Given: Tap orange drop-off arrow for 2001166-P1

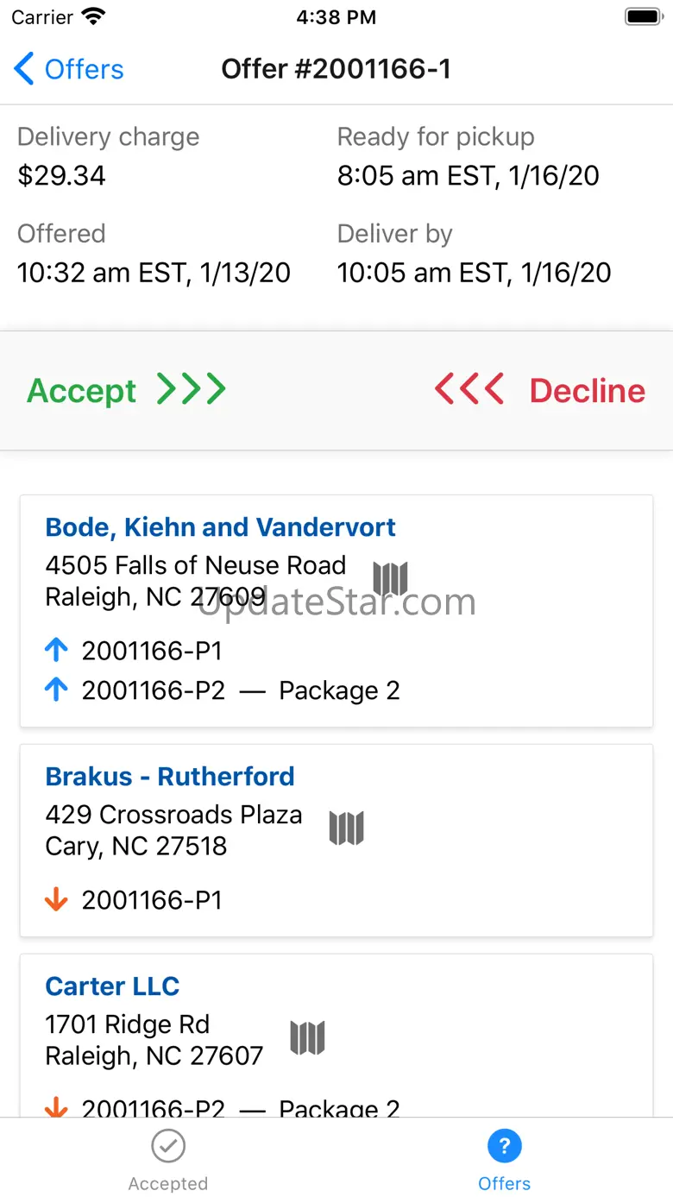Looking at the screenshot, I should coord(56,900).
